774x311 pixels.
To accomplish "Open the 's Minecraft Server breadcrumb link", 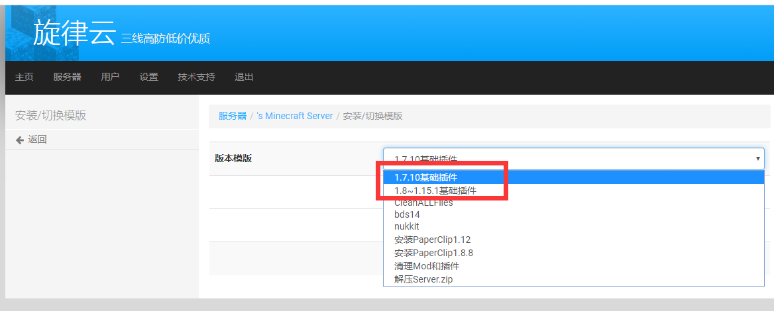I will point(295,116).
